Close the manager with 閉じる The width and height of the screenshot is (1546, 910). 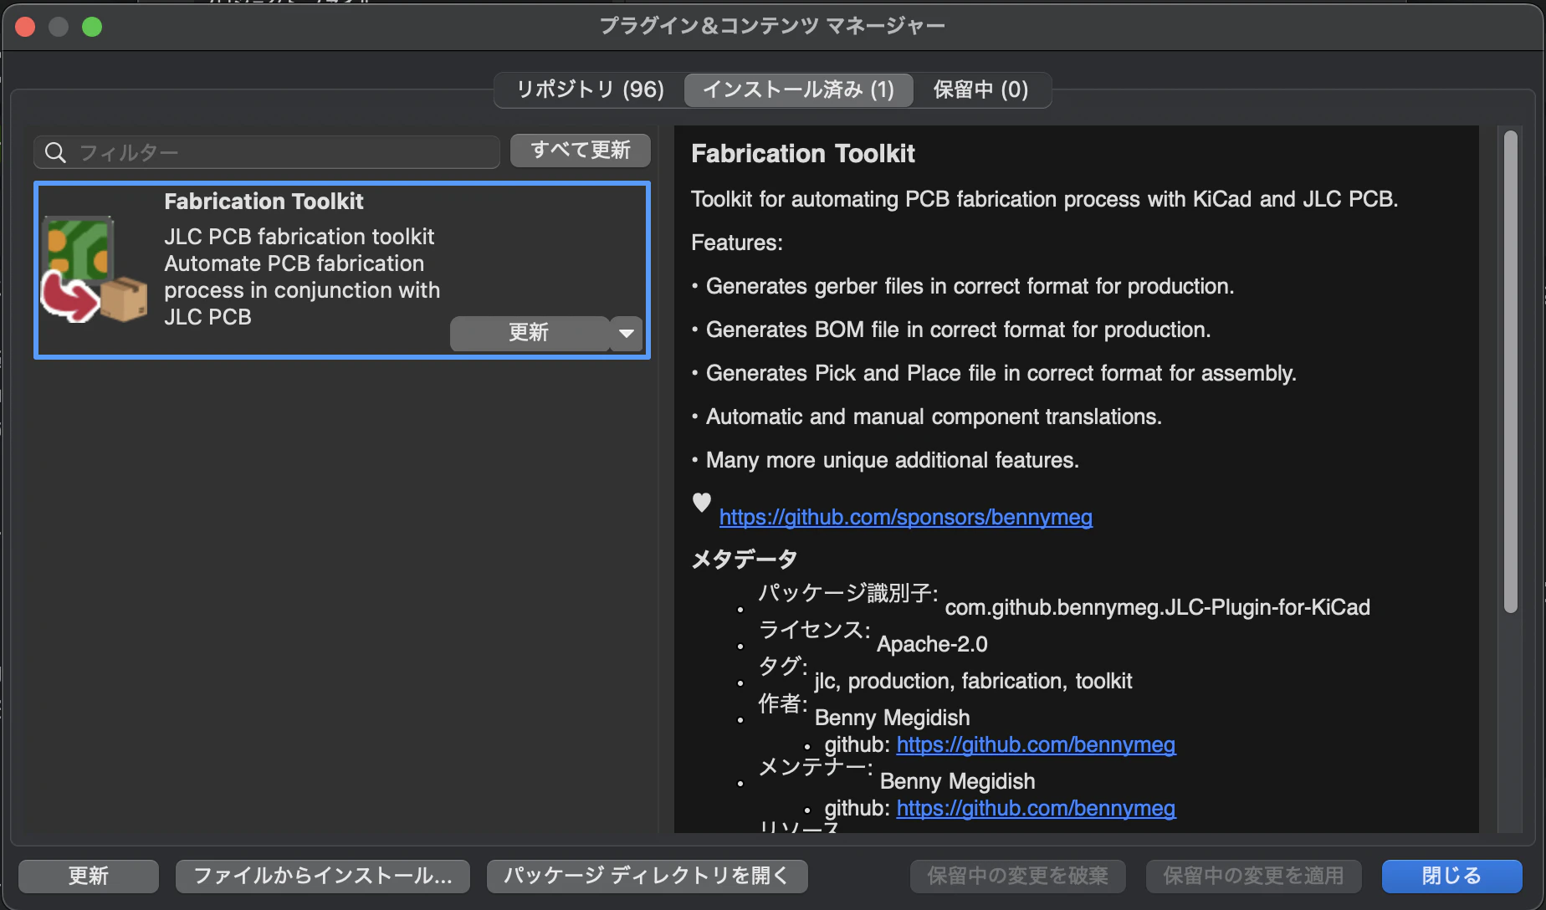(x=1451, y=876)
